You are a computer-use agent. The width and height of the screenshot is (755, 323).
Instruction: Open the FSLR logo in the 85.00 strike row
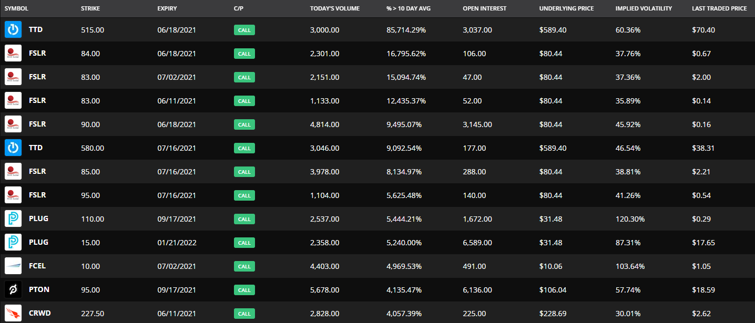click(x=13, y=172)
